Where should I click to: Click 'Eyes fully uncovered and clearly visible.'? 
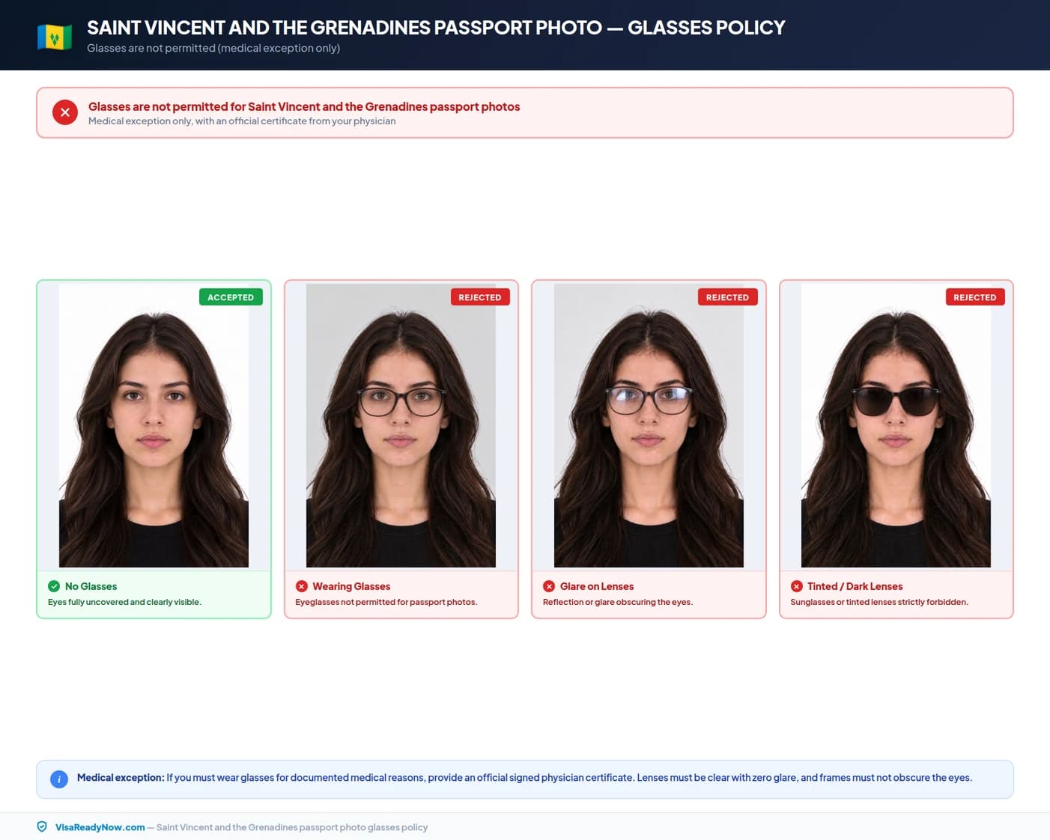(x=124, y=602)
